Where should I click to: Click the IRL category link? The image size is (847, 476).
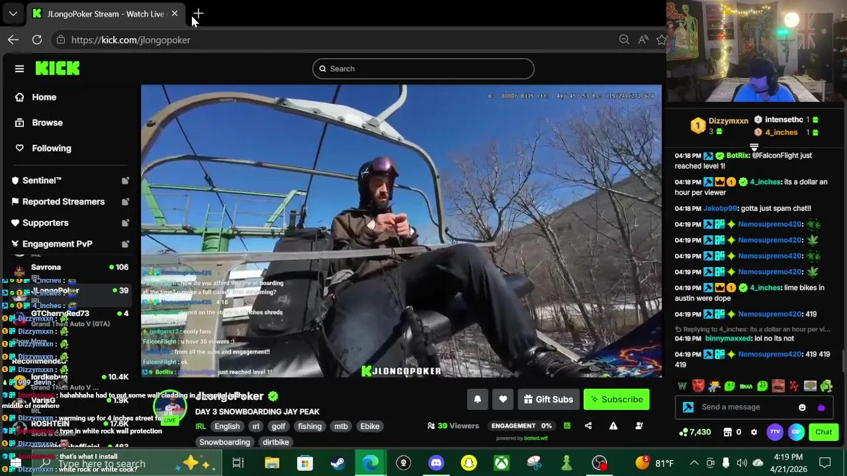pos(201,426)
